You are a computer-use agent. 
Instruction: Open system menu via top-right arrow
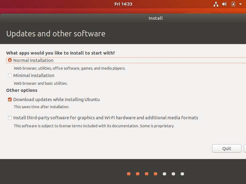click(240, 4)
